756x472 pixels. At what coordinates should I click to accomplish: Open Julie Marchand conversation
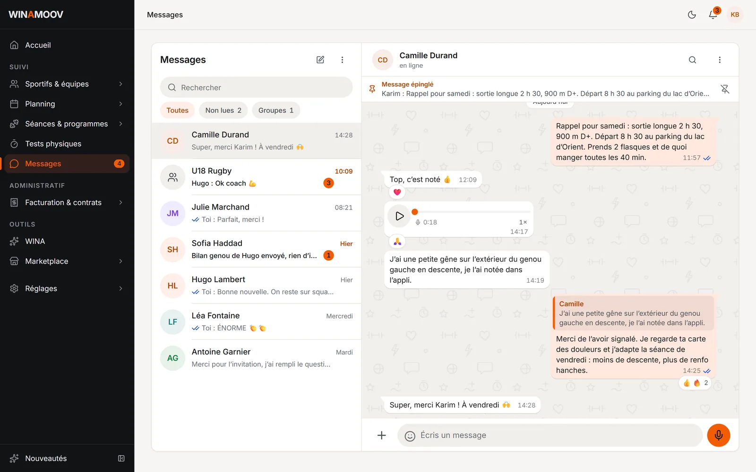pos(257,213)
